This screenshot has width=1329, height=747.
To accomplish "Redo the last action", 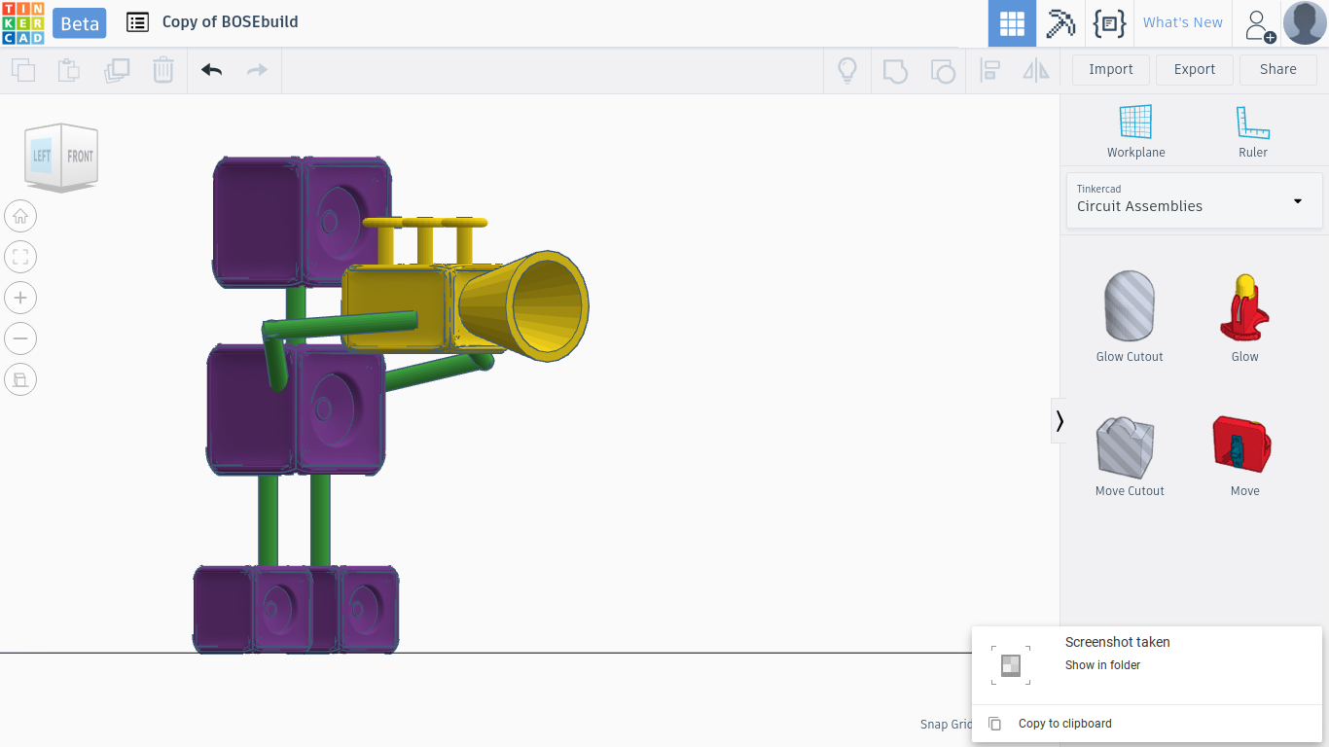I will tap(257, 70).
